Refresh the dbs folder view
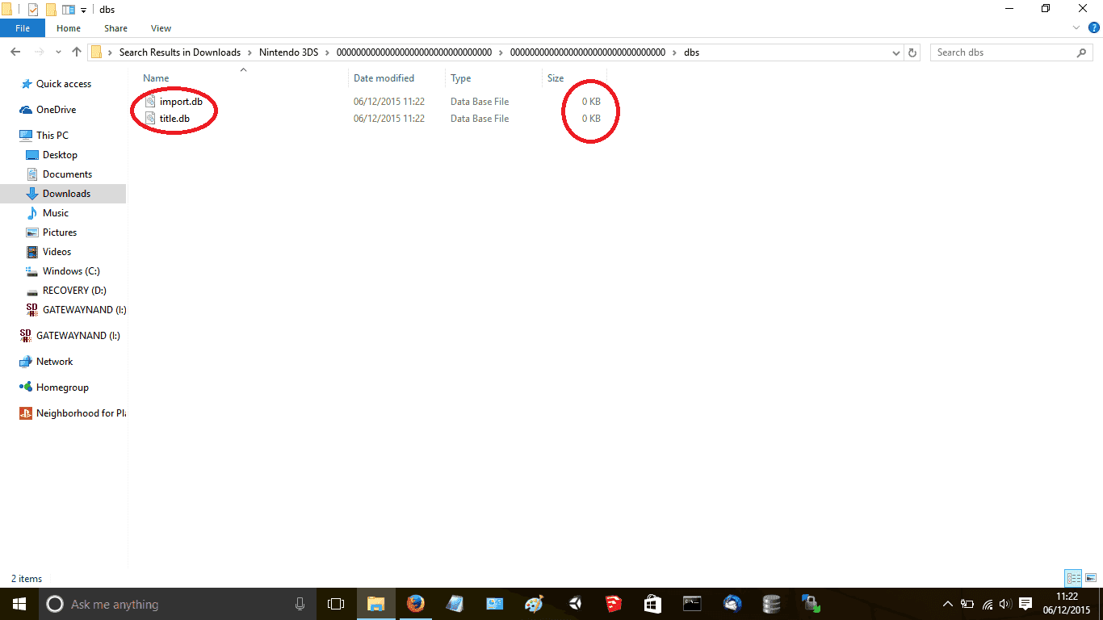 (912, 52)
